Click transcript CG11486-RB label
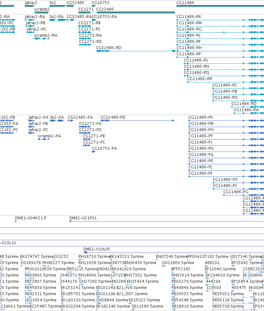This screenshot has height=311, width=264. tap(225, 91)
